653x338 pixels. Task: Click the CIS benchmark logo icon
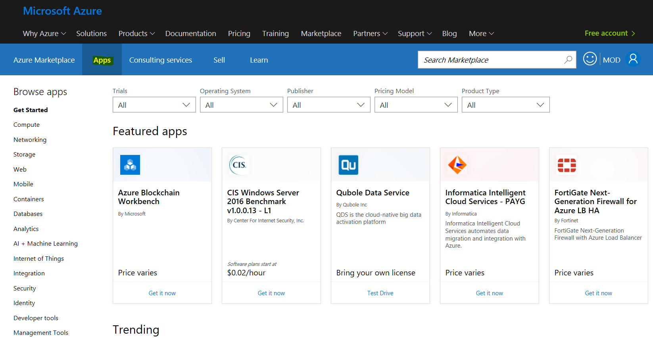point(239,165)
